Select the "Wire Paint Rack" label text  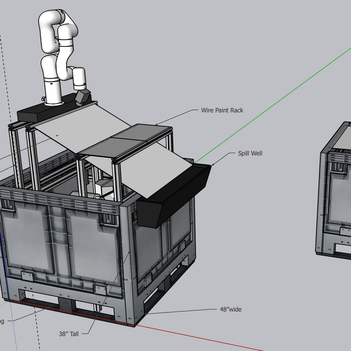pos(222,110)
